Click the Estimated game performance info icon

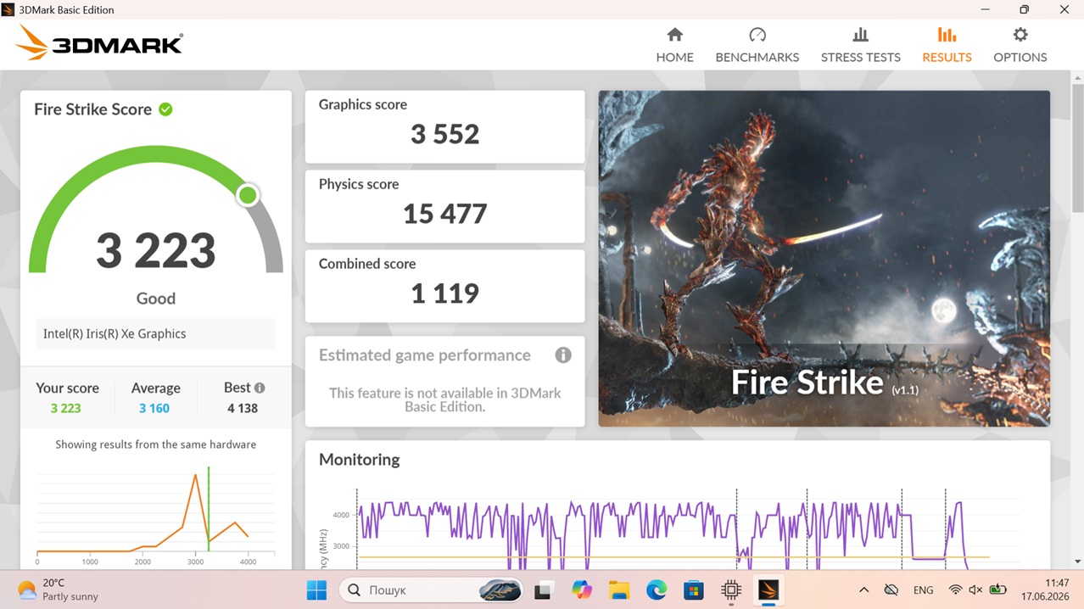tap(563, 355)
